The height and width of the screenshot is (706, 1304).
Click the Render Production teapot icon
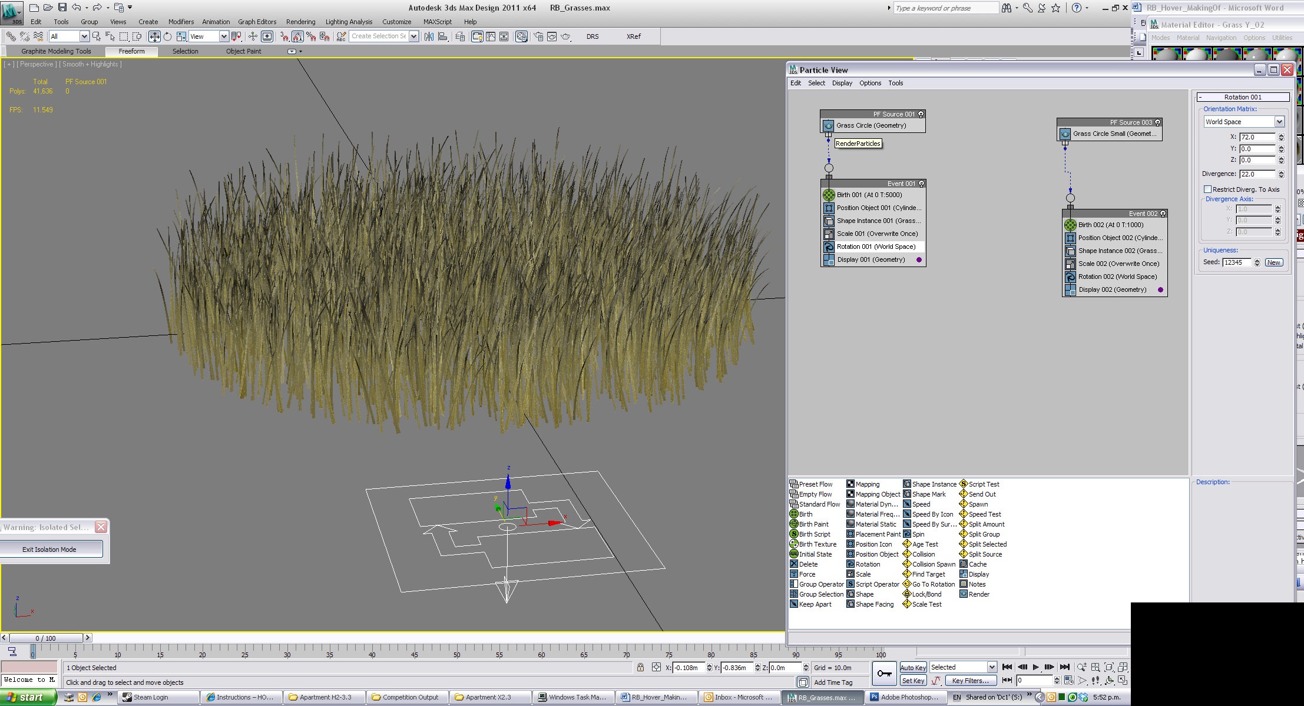(x=566, y=36)
